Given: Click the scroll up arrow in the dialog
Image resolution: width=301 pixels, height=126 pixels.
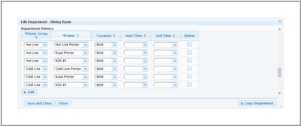Looking at the screenshot, I should click(x=279, y=29).
